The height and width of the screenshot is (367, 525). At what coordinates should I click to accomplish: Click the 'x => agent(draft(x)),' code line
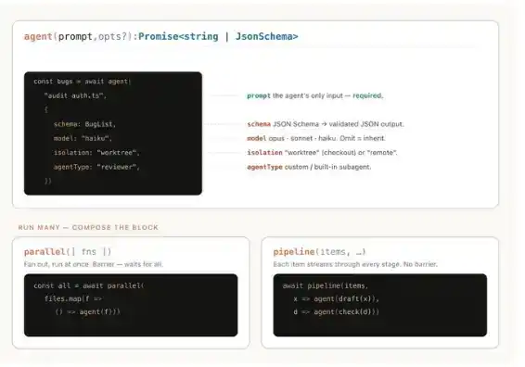[x=336, y=298]
